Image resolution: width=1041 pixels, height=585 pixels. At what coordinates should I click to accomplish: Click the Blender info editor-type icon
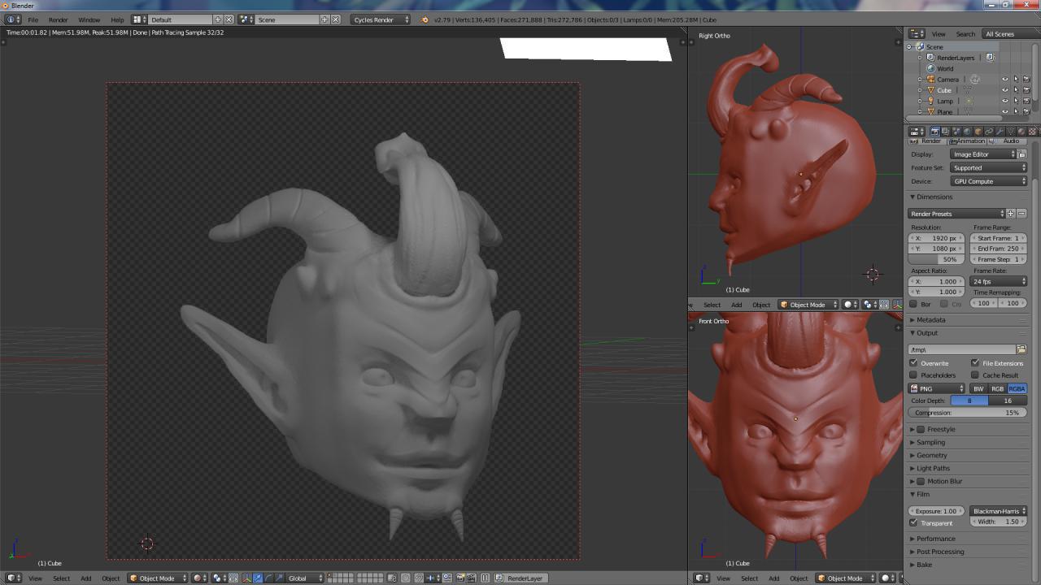11,19
